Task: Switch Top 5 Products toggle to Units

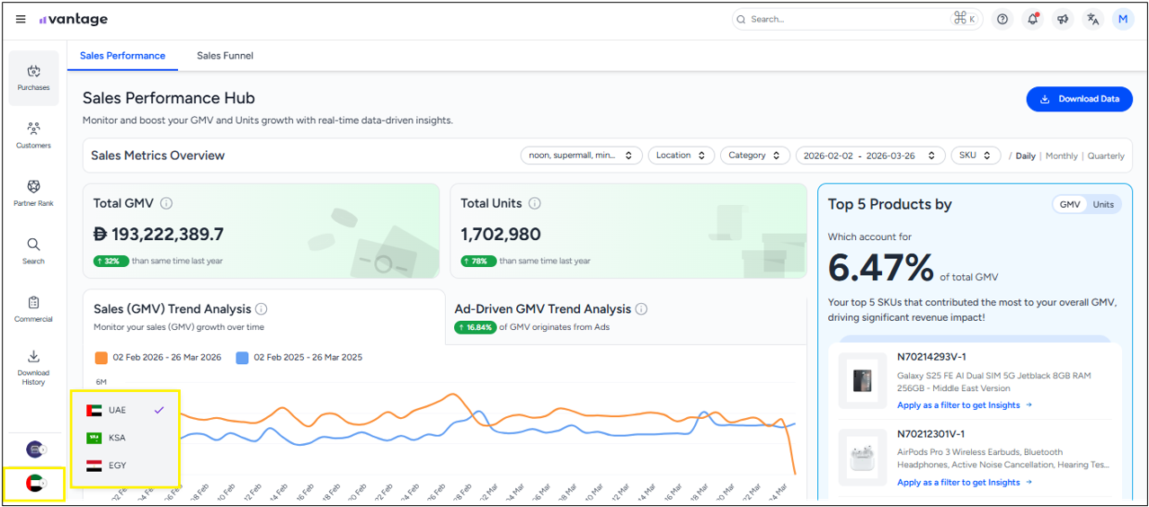Action: tap(1103, 205)
